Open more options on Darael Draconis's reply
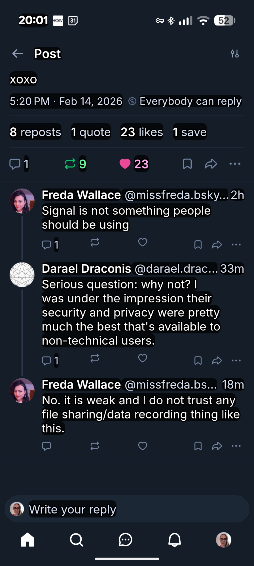This screenshot has height=566, width=254. [x=236, y=360]
